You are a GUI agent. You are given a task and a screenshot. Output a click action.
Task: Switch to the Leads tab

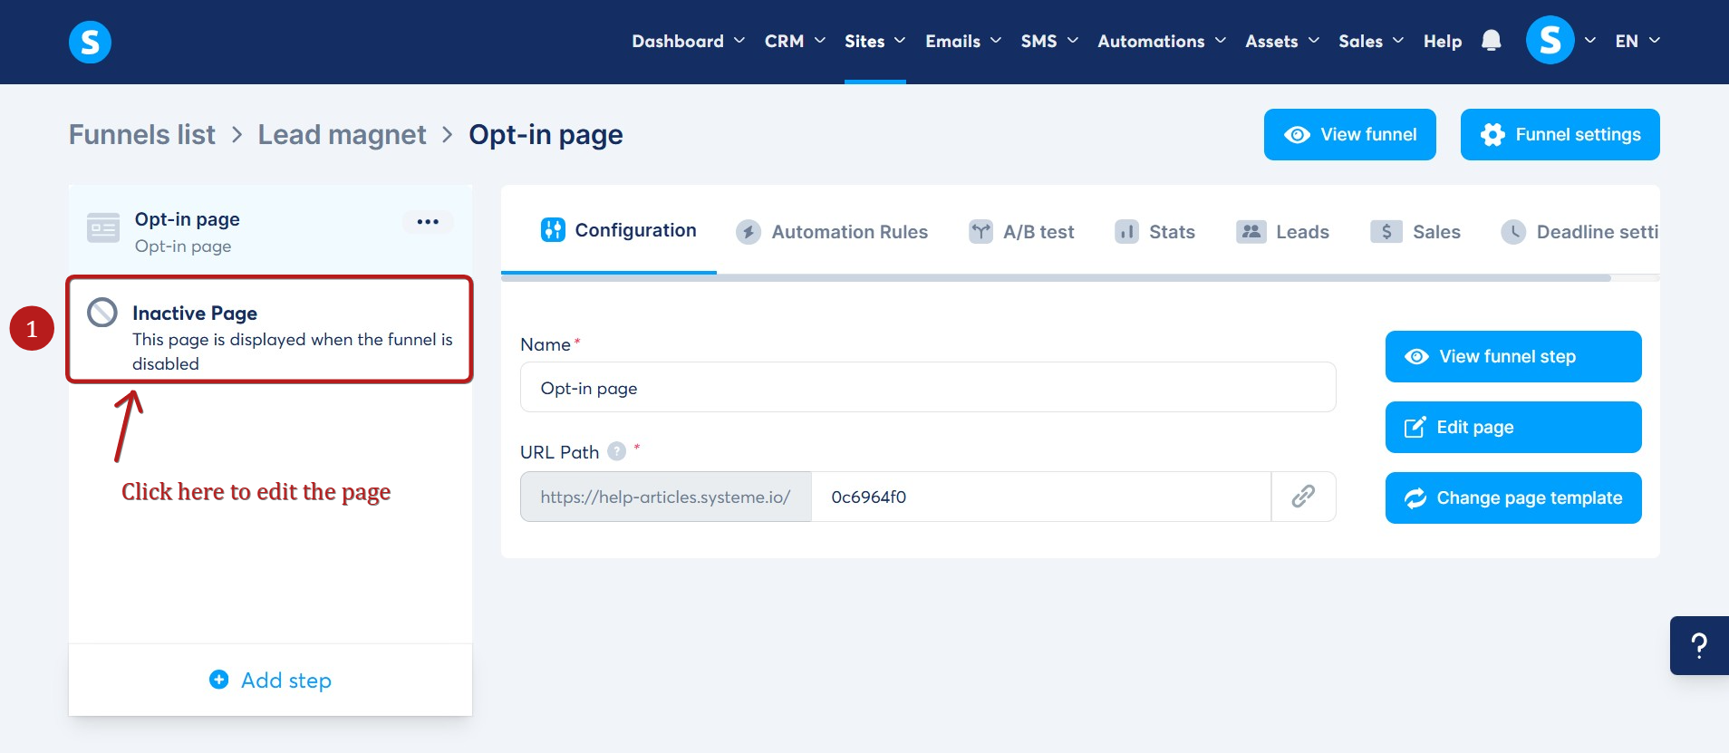(x=1282, y=232)
